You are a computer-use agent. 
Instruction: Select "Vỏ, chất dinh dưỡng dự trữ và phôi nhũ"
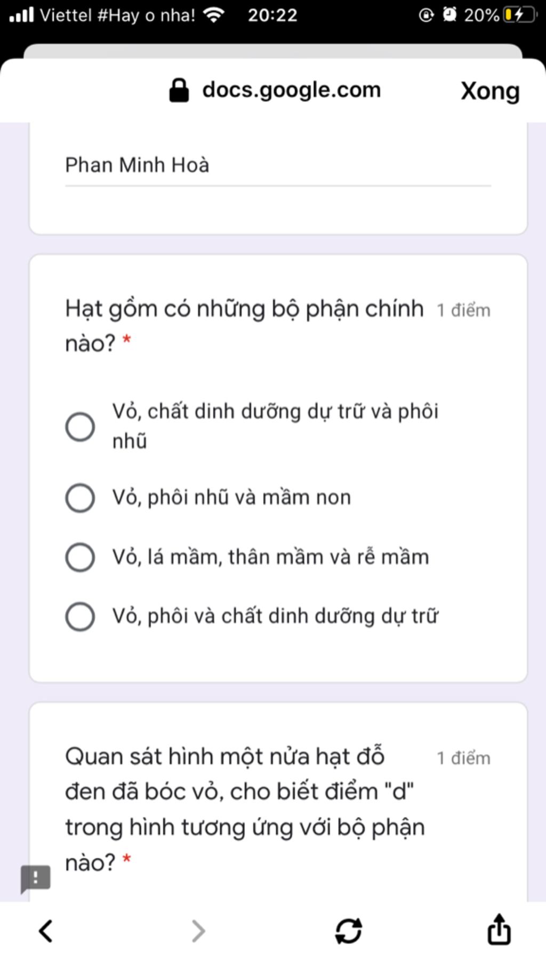coord(80,427)
